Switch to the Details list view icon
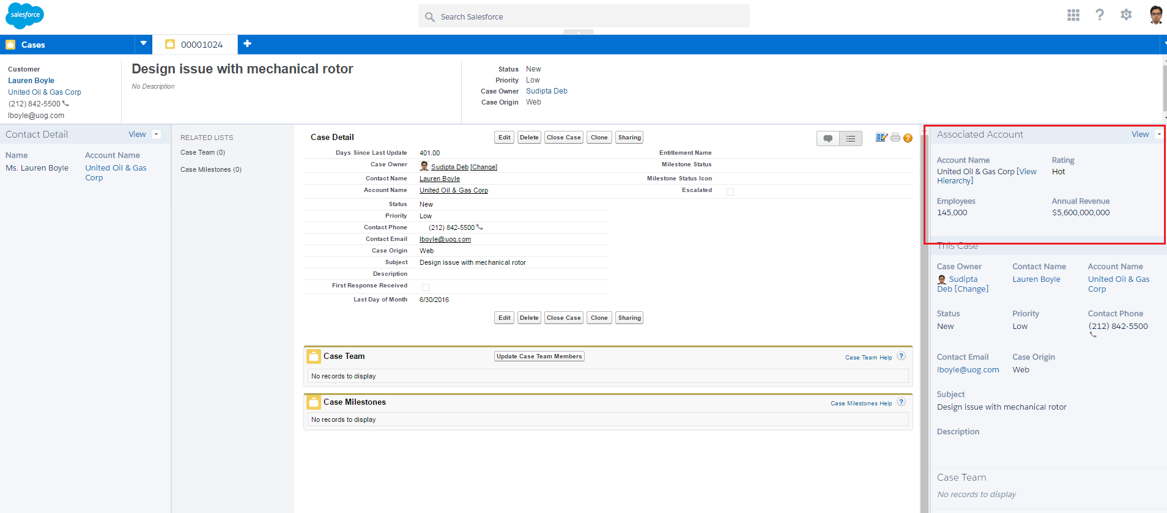This screenshot has width=1167, height=513. (x=851, y=139)
